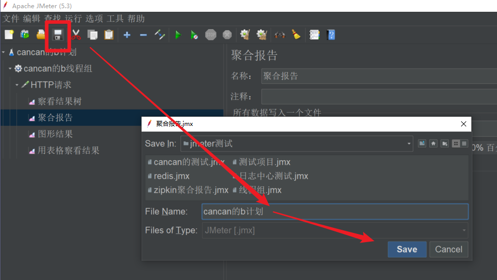This screenshot has width=497, height=280.
Task: Start the test with the green play icon
Action: click(x=178, y=35)
